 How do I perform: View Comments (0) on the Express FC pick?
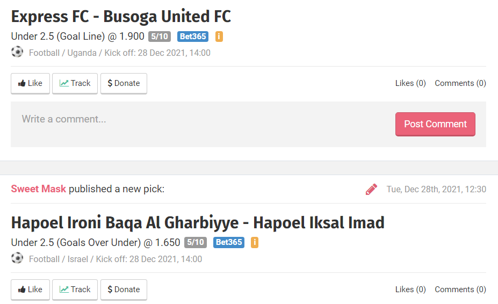click(460, 83)
